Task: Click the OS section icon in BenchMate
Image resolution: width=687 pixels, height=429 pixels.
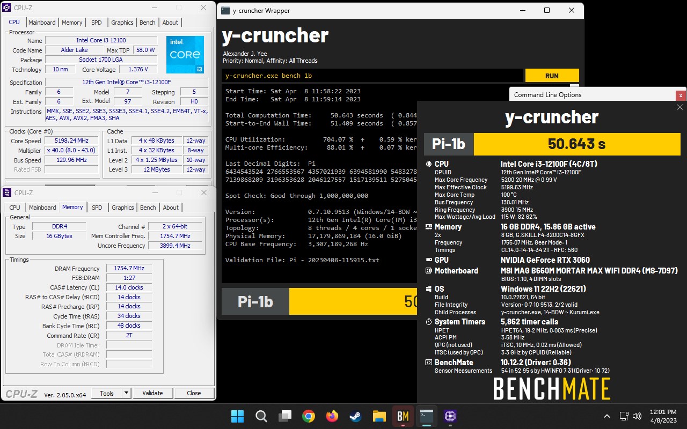Action: (x=429, y=289)
